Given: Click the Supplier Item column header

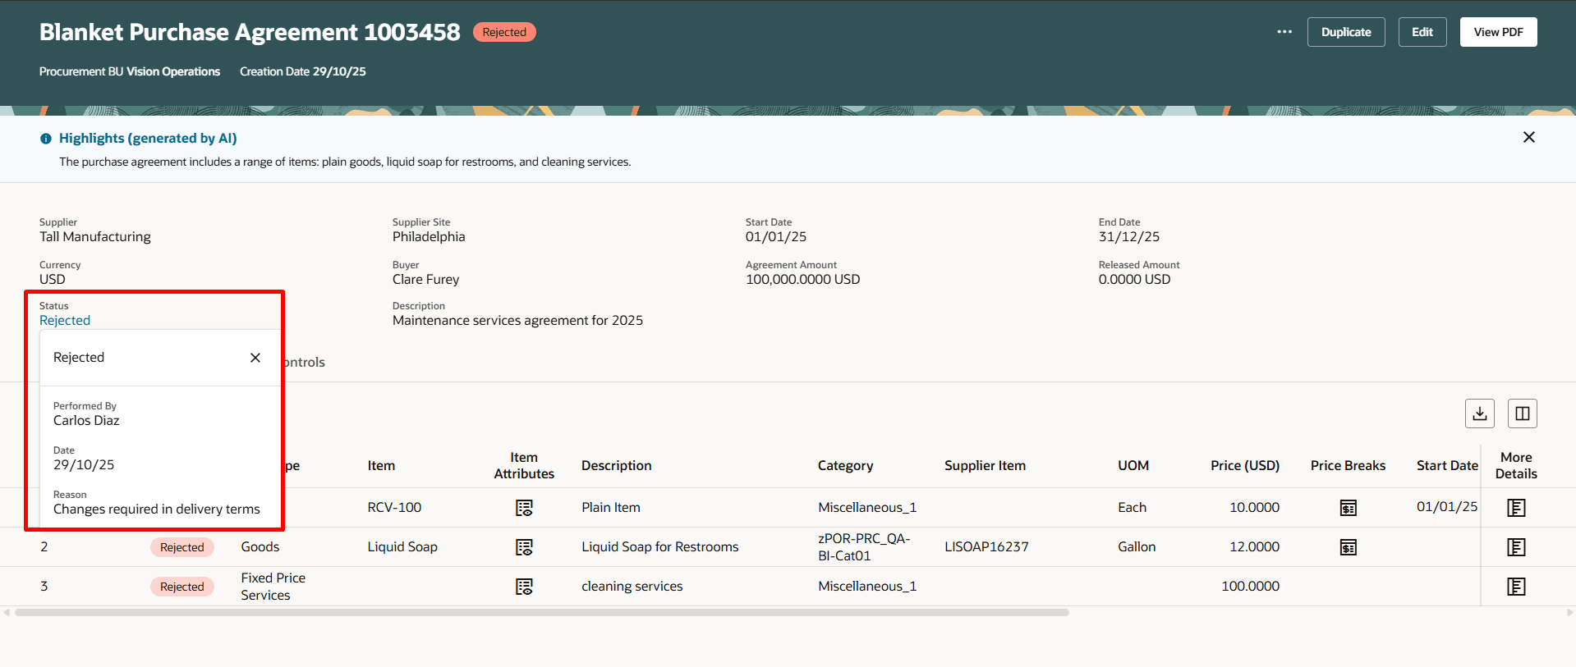Looking at the screenshot, I should tap(985, 465).
